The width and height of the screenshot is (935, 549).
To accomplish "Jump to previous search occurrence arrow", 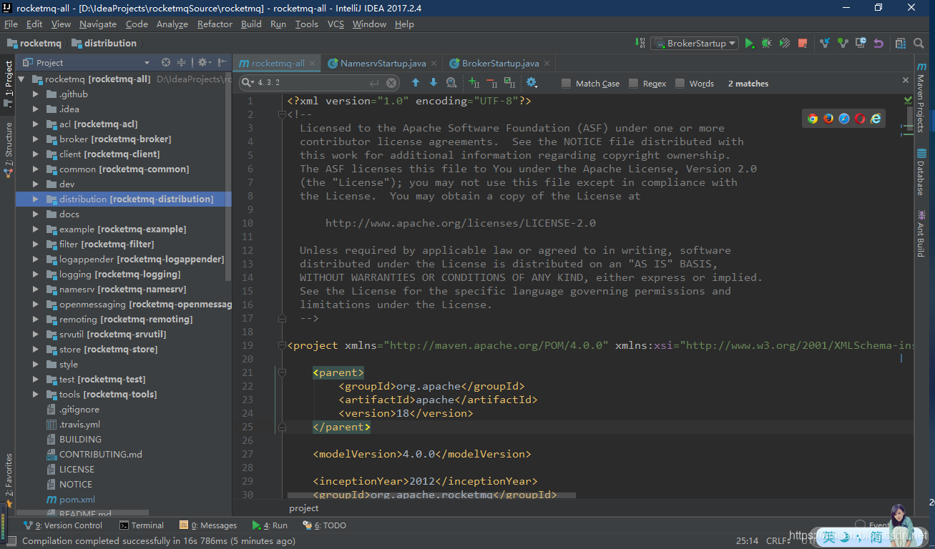I will (416, 83).
